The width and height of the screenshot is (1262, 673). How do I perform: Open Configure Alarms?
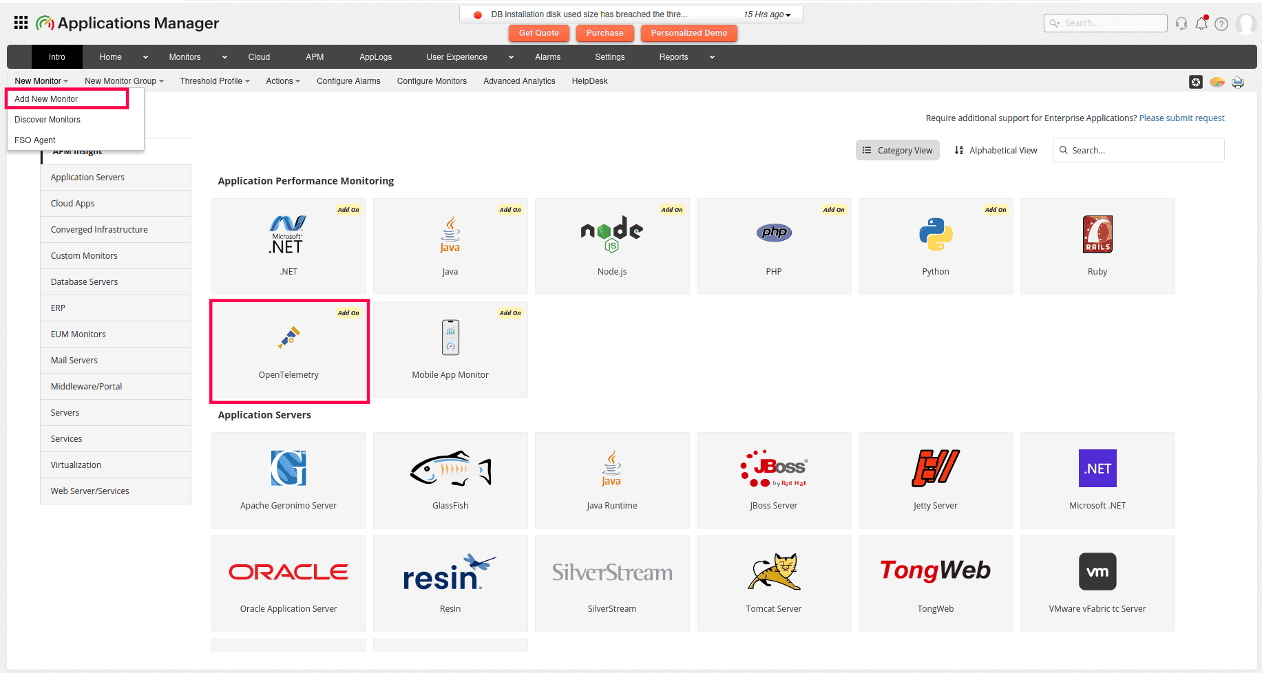(348, 81)
